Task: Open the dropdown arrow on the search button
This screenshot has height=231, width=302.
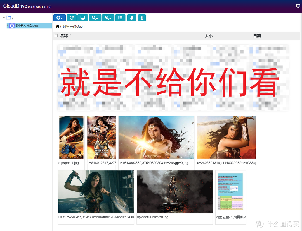Action: pyautogui.click(x=97, y=18)
